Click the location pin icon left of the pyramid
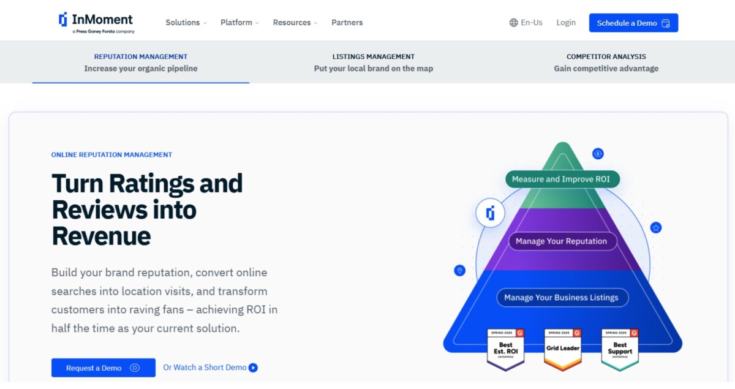 [x=460, y=270]
